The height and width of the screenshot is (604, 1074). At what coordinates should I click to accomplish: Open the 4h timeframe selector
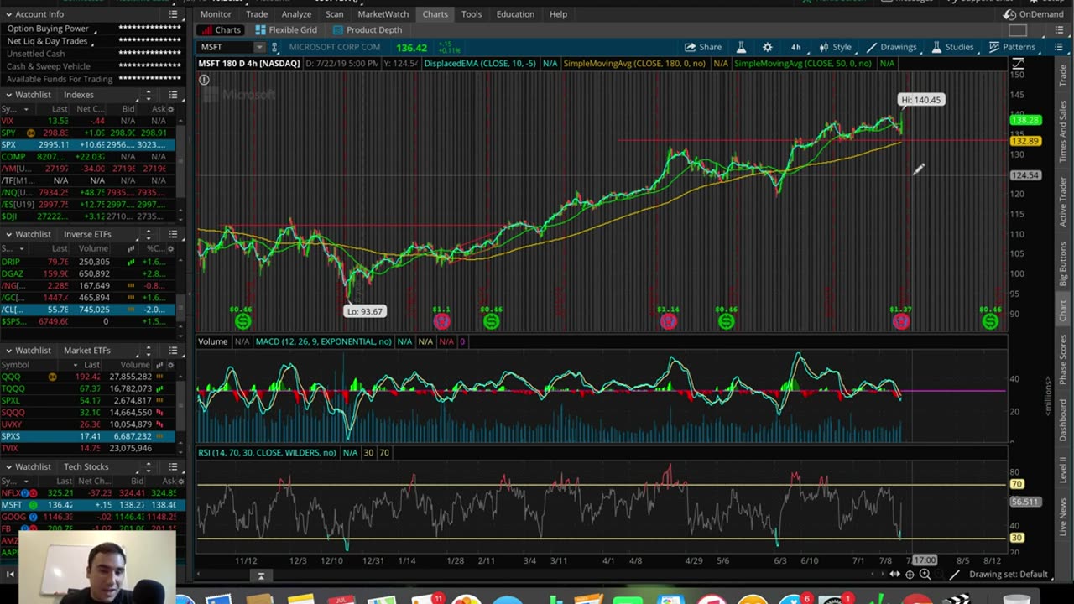pyautogui.click(x=795, y=47)
